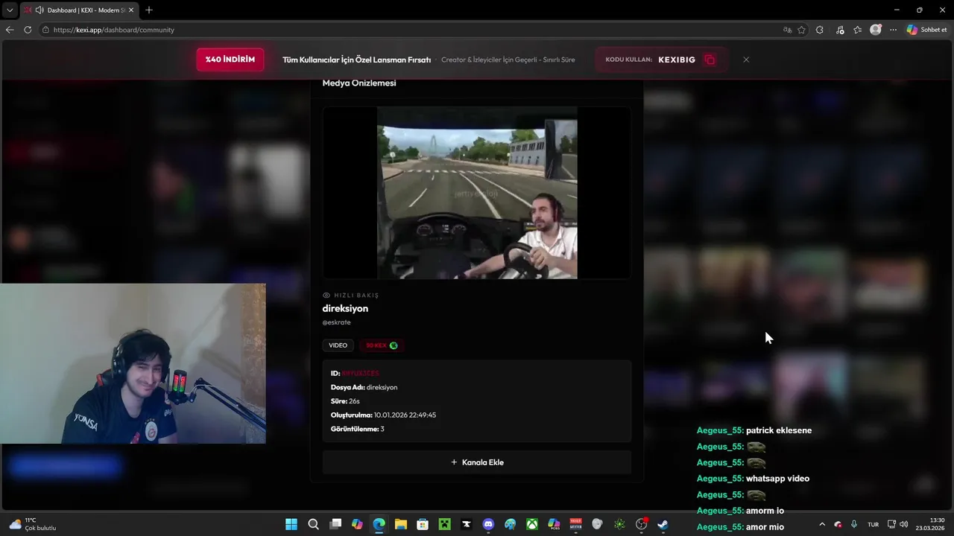Open the media control music note icon
The width and height of the screenshot is (954, 536).
click(x=840, y=30)
